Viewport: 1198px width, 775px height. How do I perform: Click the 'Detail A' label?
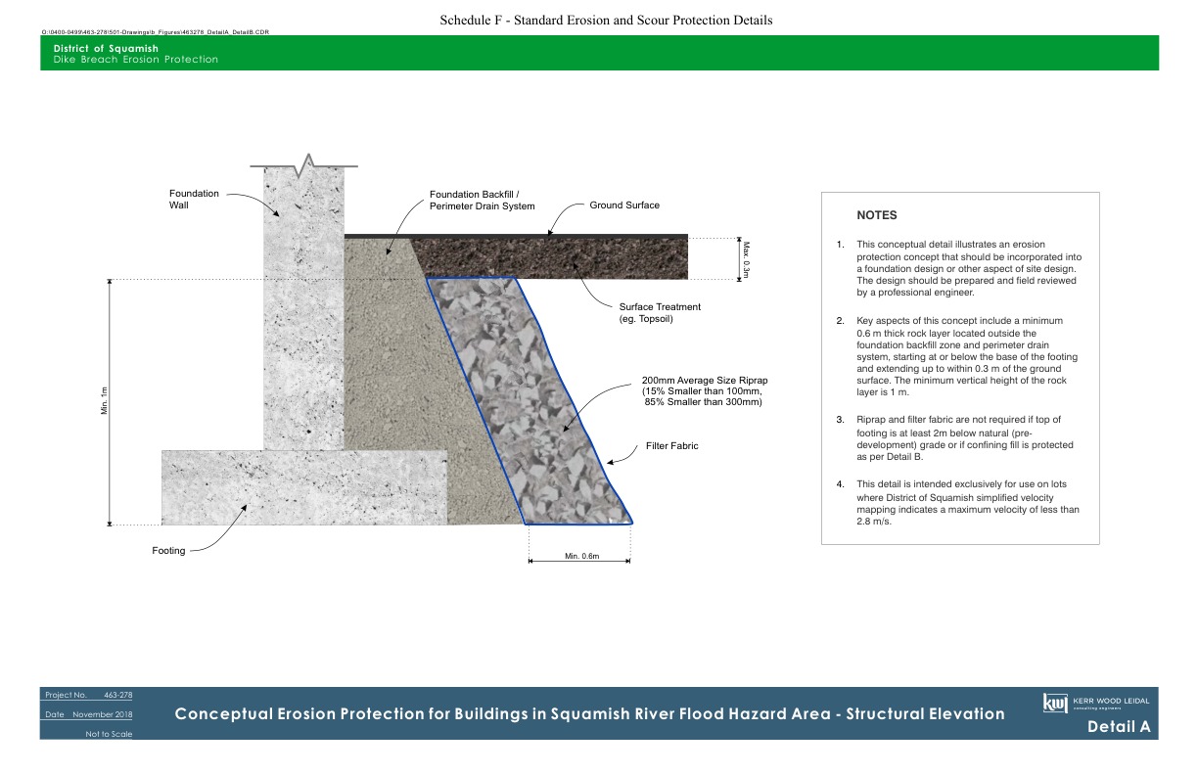[1118, 728]
